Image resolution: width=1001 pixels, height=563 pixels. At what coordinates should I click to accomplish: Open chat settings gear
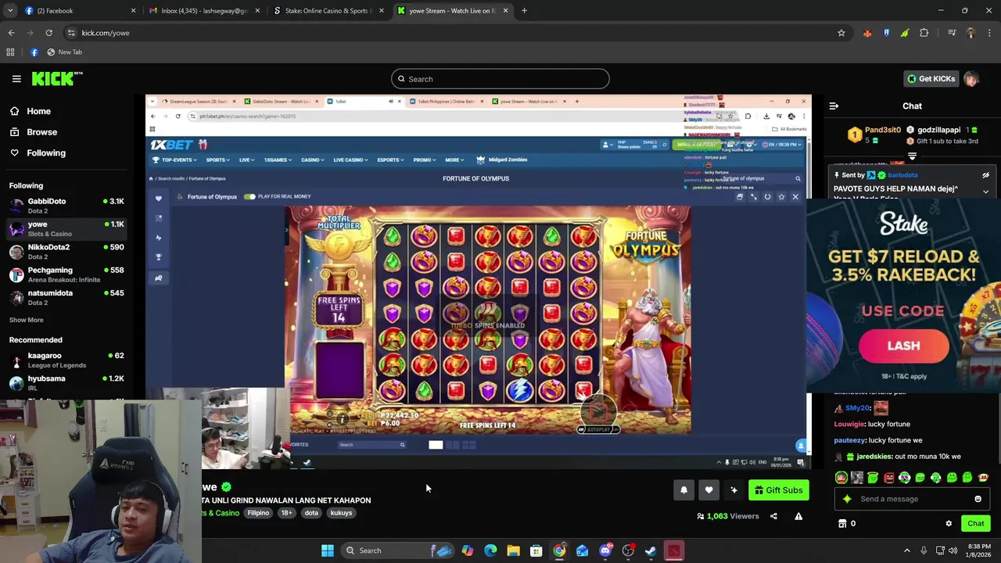click(x=949, y=524)
